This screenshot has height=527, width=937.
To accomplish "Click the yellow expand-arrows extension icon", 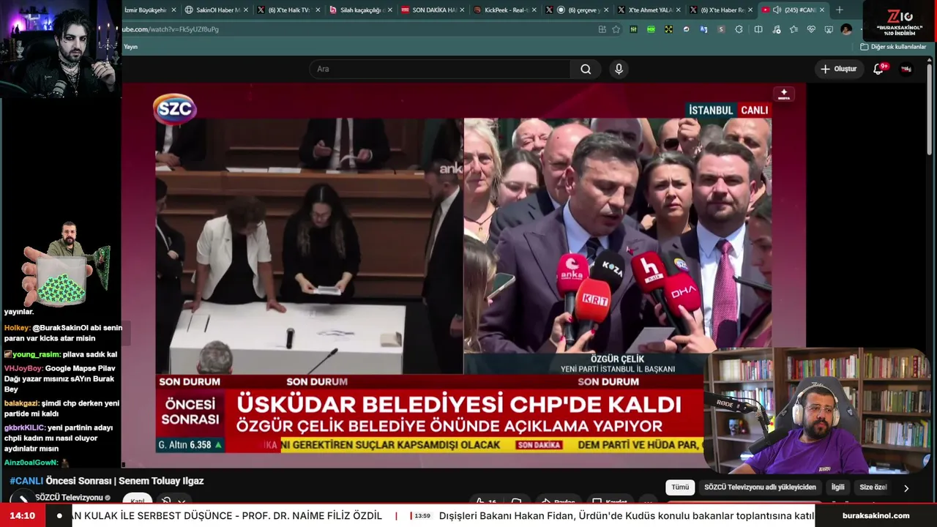I will 668,29.
